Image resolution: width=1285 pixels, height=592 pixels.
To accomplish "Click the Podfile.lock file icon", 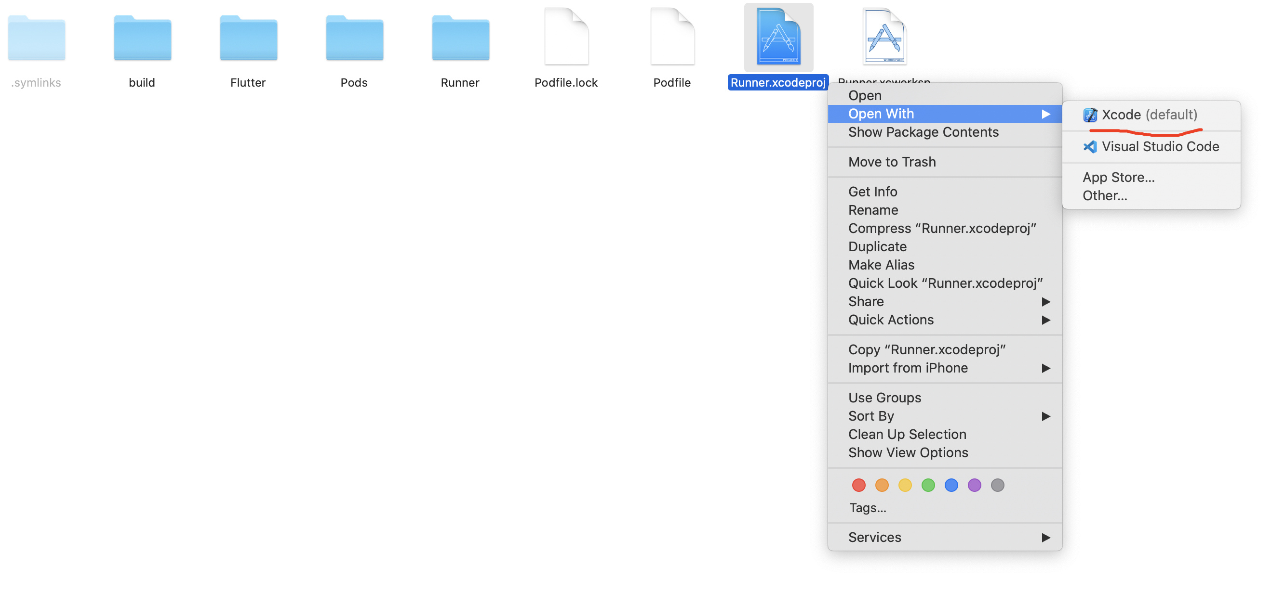I will point(566,37).
